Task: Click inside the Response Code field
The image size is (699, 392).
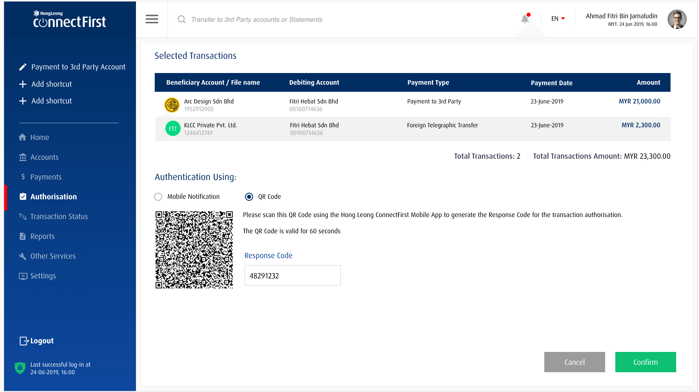Action: 292,275
